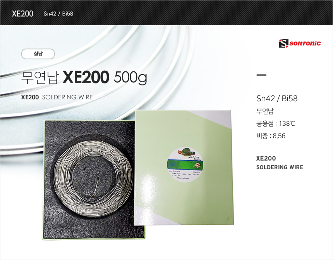The image size is (333, 260).
Task: Click the green box lid image
Action: point(184,167)
